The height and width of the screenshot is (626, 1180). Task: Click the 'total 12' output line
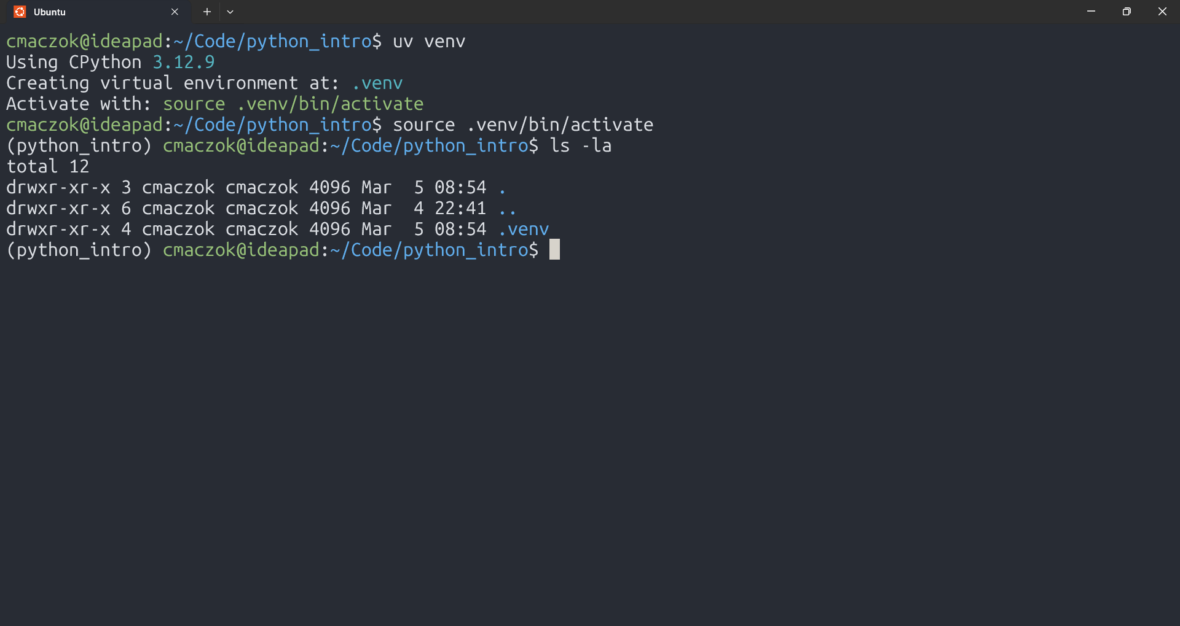click(x=48, y=166)
